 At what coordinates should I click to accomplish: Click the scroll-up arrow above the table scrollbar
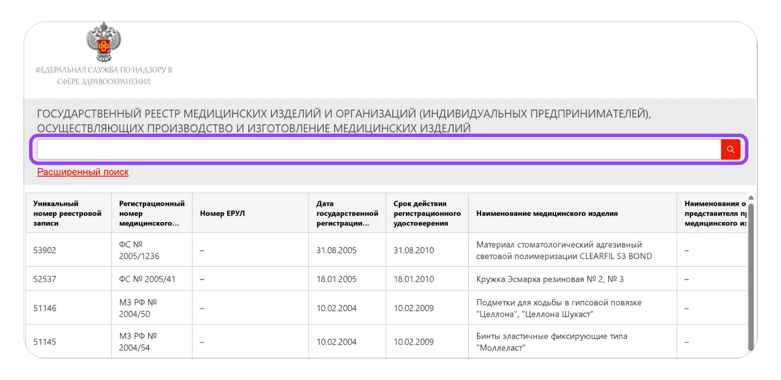click(750, 198)
